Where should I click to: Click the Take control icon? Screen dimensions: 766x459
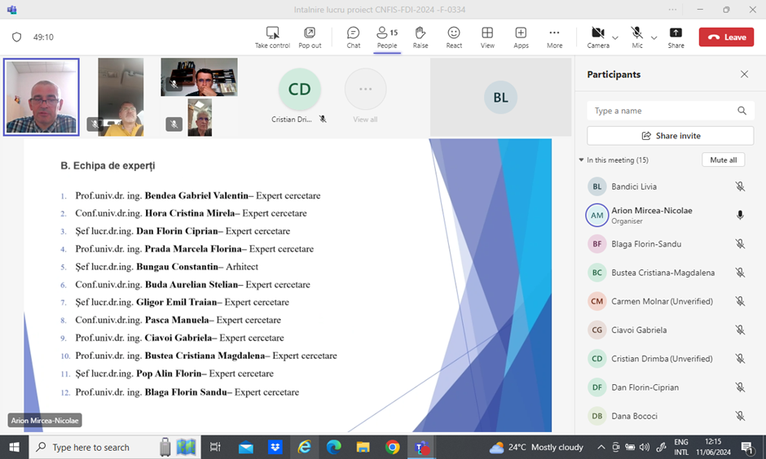pos(272,33)
